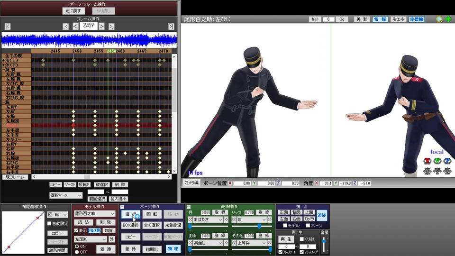
Task: Next brow morph (>> beside 真面目)
Action: [226, 243]
